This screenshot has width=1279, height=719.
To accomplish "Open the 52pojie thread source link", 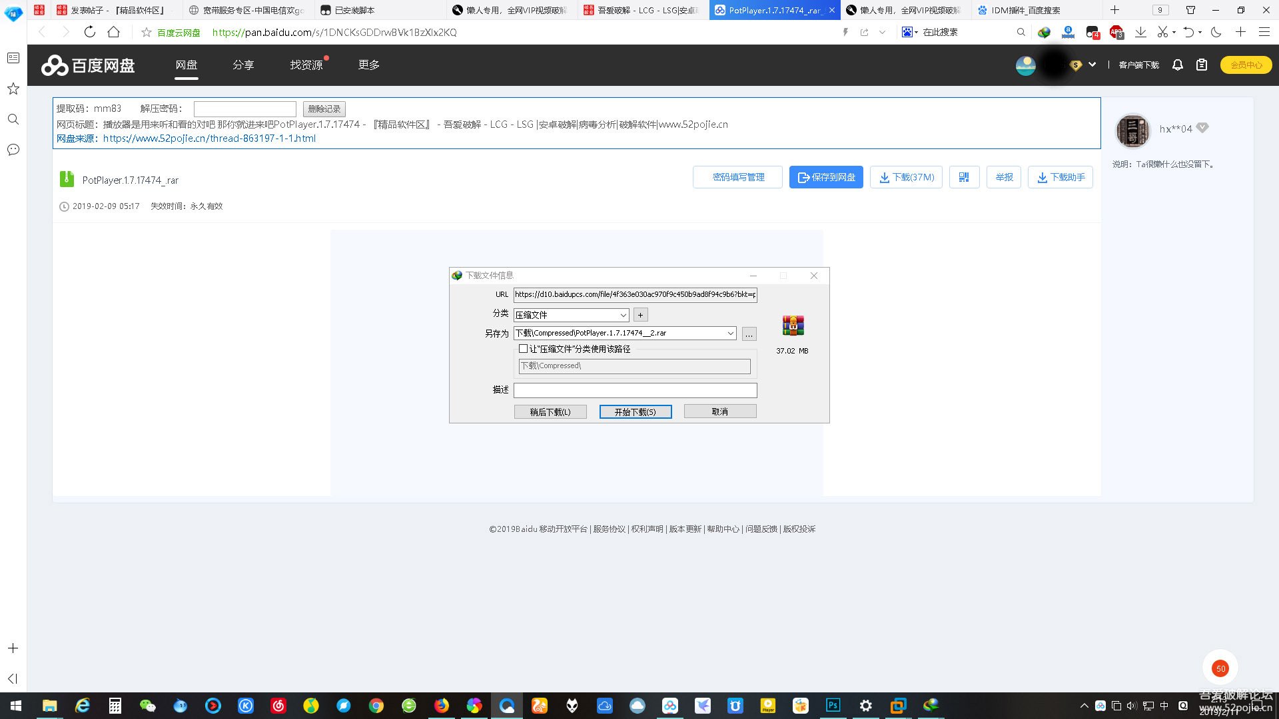I will [x=209, y=138].
